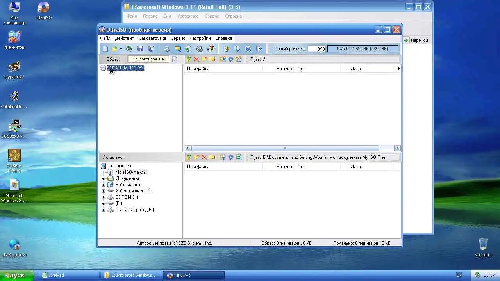Image resolution: width=500 pixels, height=281 pixels.
Task: Click the Add files toolbar icon
Action: coord(226,49)
